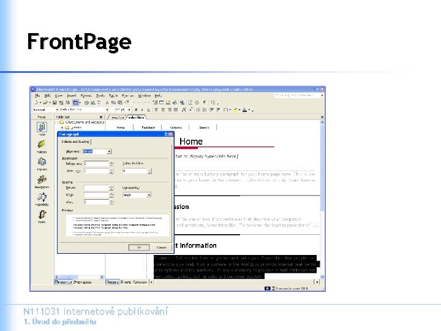Switch to the Preview view tab
Viewport: 441px width, 331px height.
pos(140,282)
